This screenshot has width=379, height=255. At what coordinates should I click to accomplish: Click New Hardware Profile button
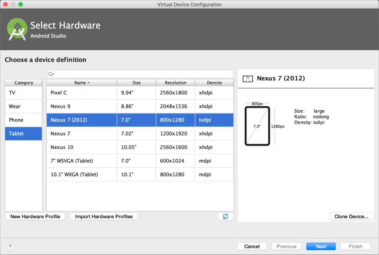[x=35, y=217]
